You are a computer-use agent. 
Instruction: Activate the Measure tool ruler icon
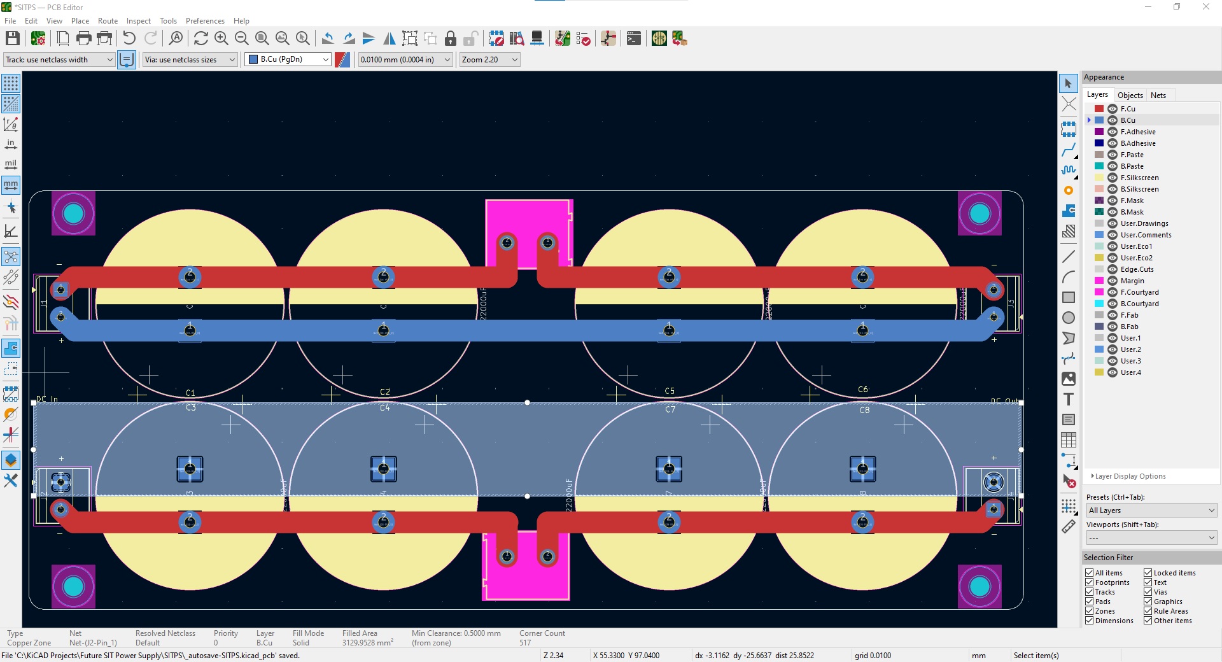(1068, 526)
